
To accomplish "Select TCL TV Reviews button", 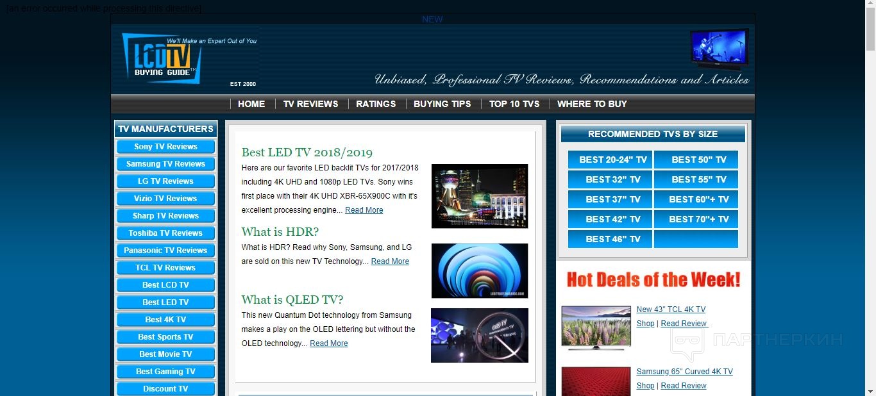I will coord(165,268).
